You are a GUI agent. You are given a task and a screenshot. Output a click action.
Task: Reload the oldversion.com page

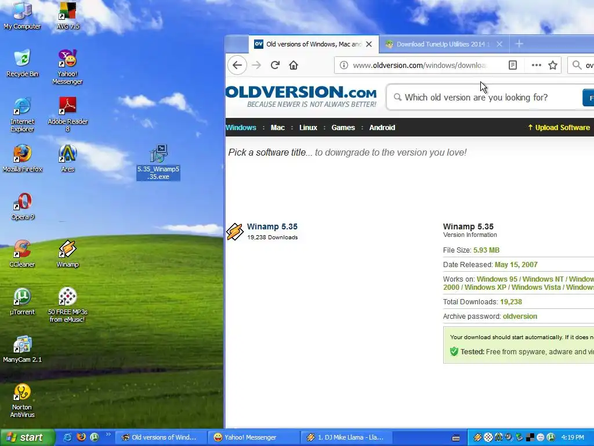tap(275, 65)
